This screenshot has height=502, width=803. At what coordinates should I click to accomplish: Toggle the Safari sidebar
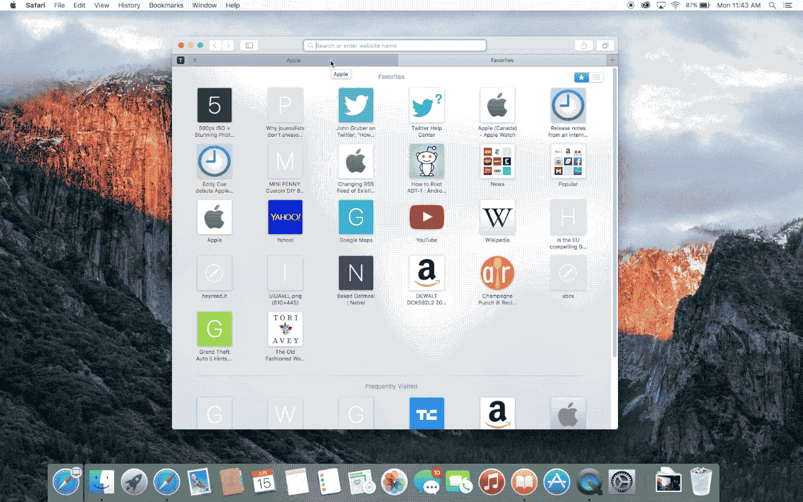[249, 45]
